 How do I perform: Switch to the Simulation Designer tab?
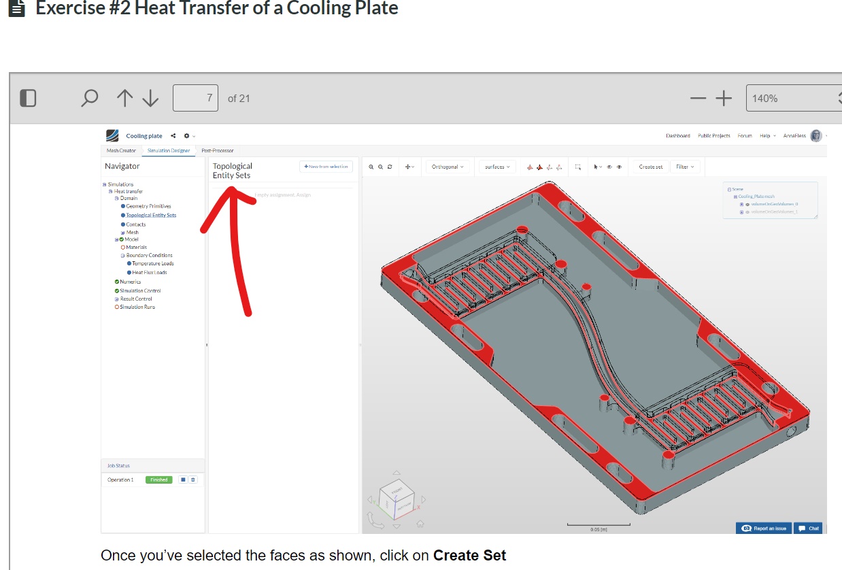[x=169, y=150]
